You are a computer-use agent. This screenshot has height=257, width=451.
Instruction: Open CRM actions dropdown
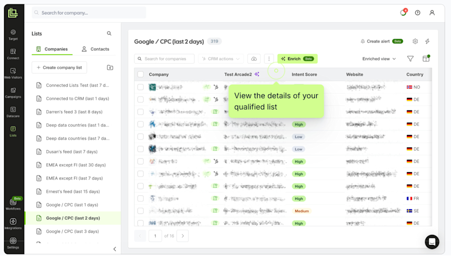click(221, 59)
